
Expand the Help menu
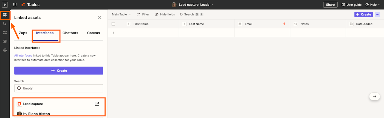click(x=373, y=5)
